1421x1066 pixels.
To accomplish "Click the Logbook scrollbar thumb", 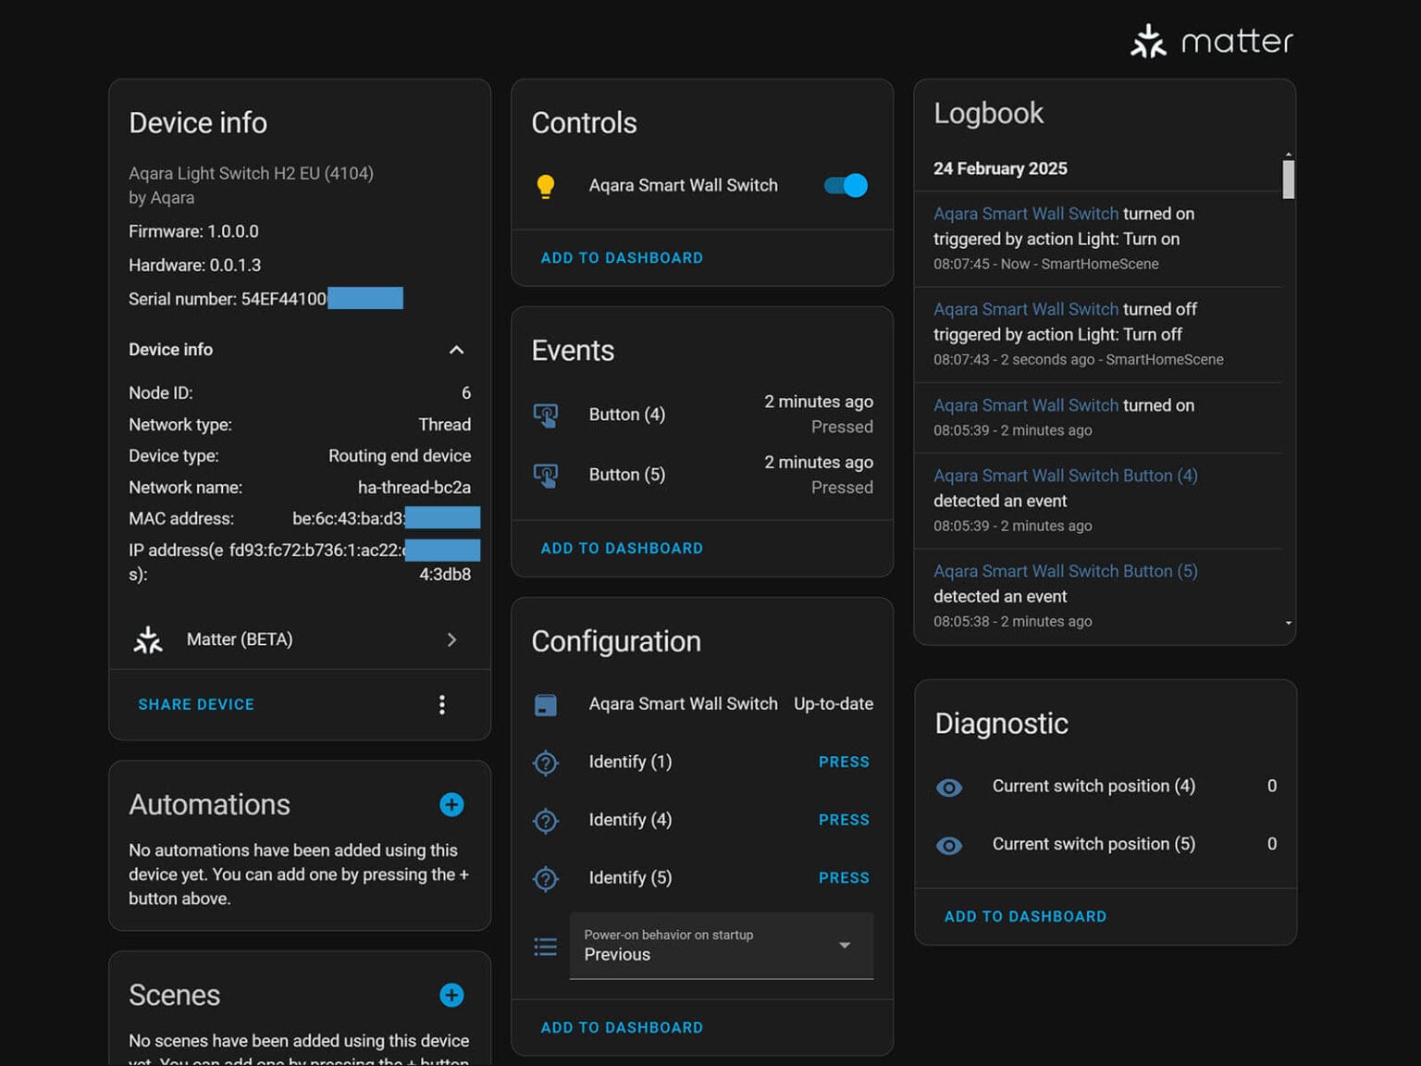I will pyautogui.click(x=1288, y=180).
